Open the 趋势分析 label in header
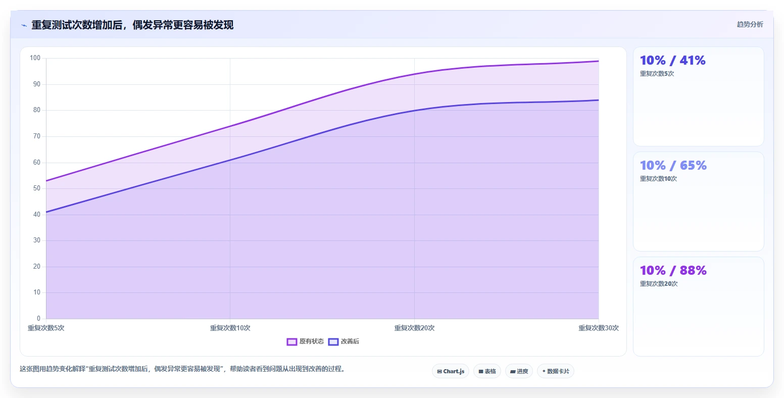The width and height of the screenshot is (784, 398). tap(750, 24)
